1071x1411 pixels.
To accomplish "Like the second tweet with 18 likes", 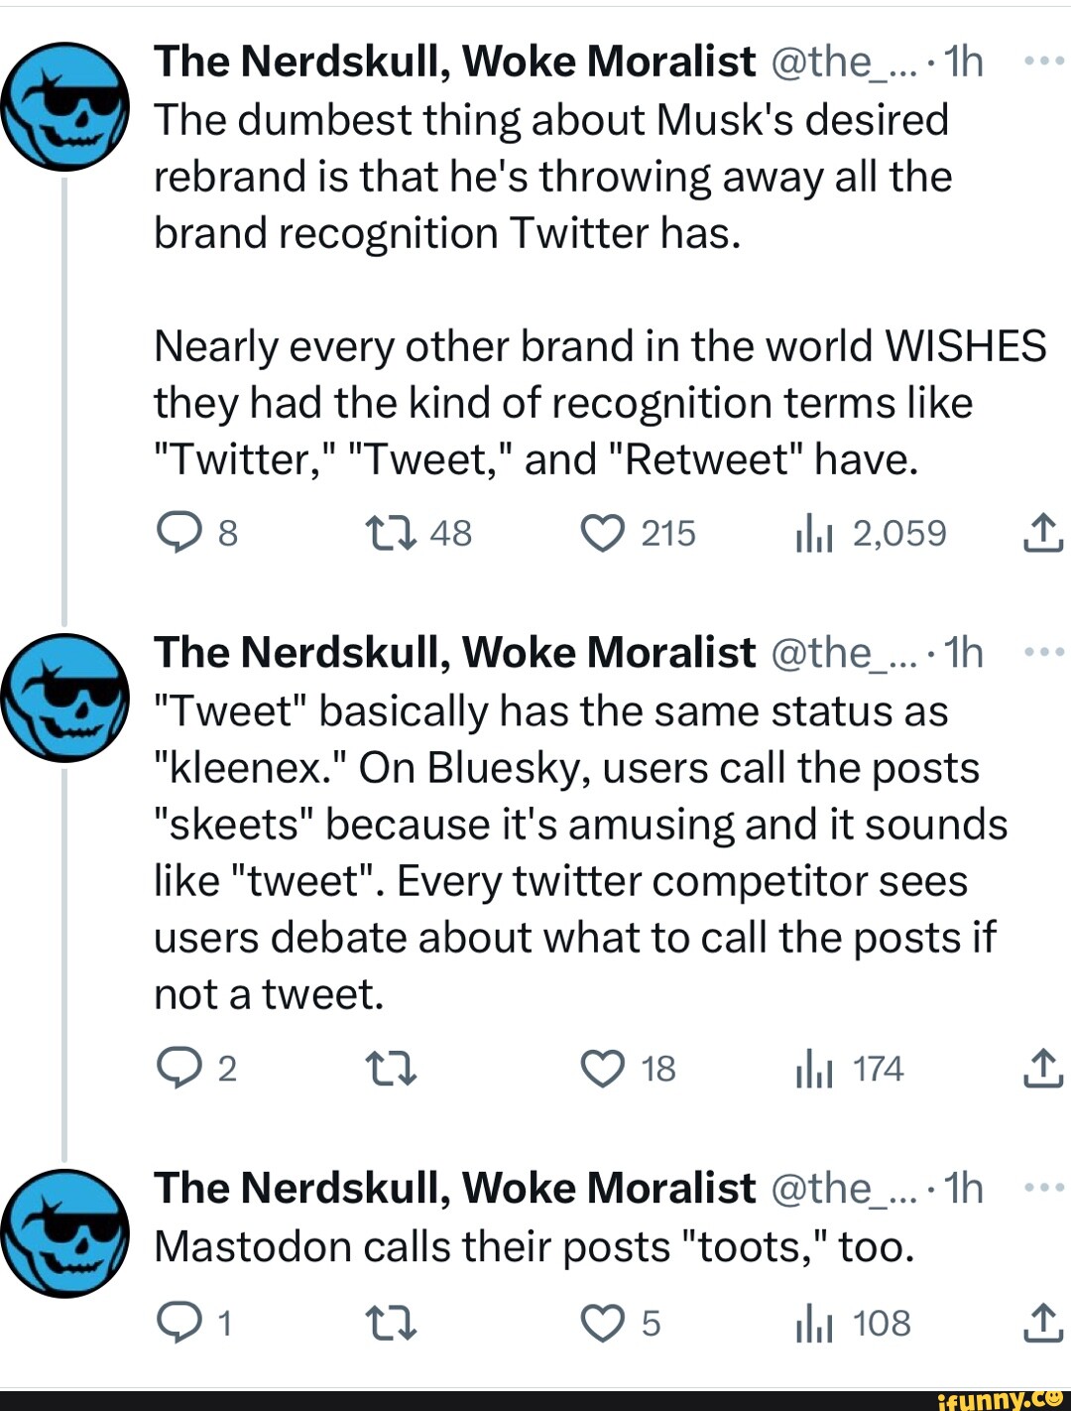I will click(602, 1069).
